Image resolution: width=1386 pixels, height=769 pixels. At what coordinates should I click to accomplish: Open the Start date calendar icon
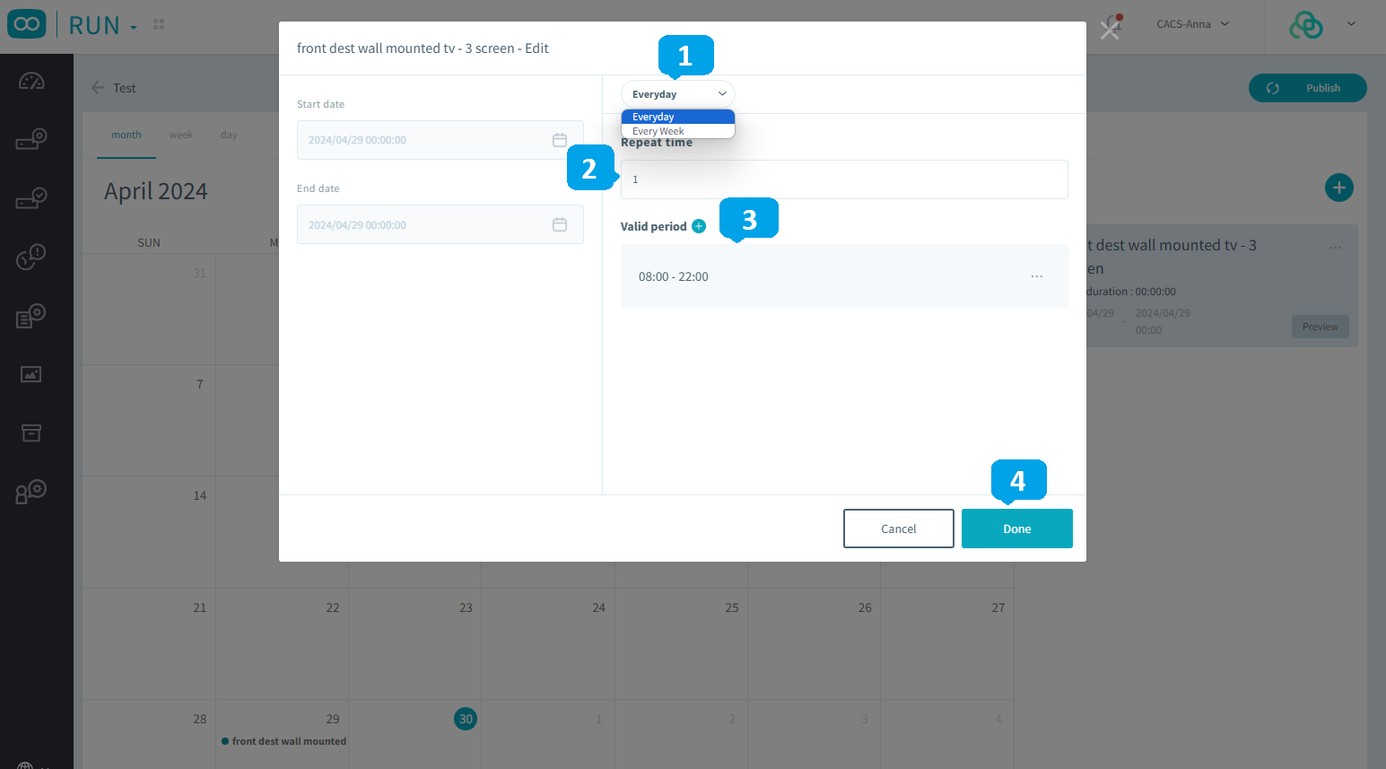tap(560, 140)
